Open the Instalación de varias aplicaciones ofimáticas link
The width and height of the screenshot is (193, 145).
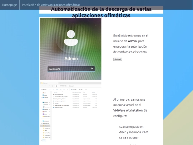pyautogui.click(x=51, y=5)
